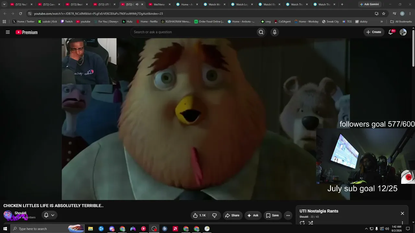Image resolution: width=415 pixels, height=233 pixels.
Task: Dislike the Chicken Little video
Action: tap(215, 216)
